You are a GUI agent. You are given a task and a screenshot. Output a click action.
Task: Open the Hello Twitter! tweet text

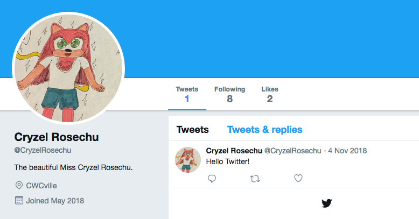click(228, 161)
